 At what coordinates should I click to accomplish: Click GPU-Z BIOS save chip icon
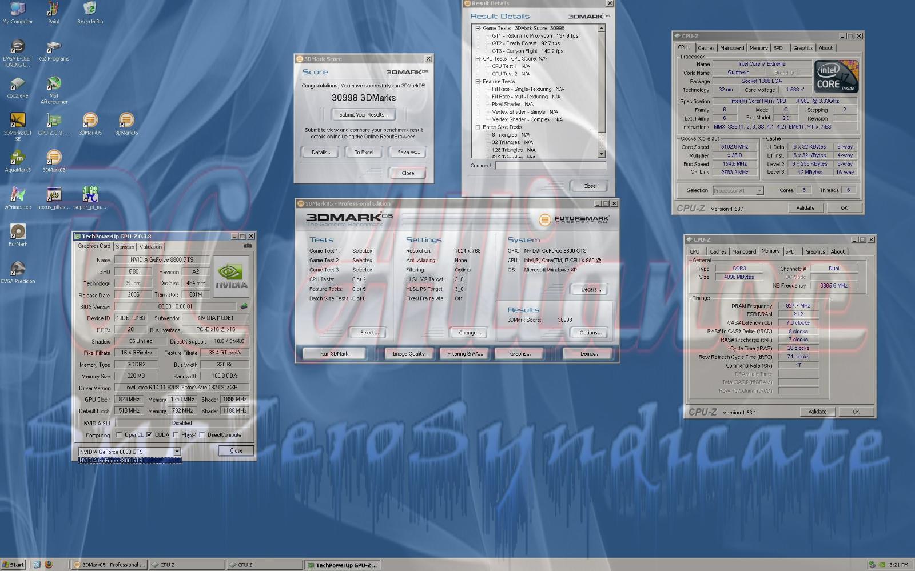click(x=244, y=306)
